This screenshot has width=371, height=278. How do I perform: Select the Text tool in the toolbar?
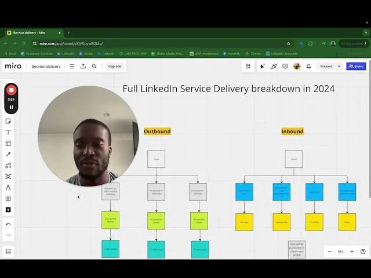8,132
